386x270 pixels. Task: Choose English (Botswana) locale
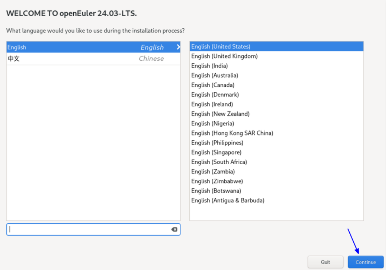pyautogui.click(x=276, y=191)
